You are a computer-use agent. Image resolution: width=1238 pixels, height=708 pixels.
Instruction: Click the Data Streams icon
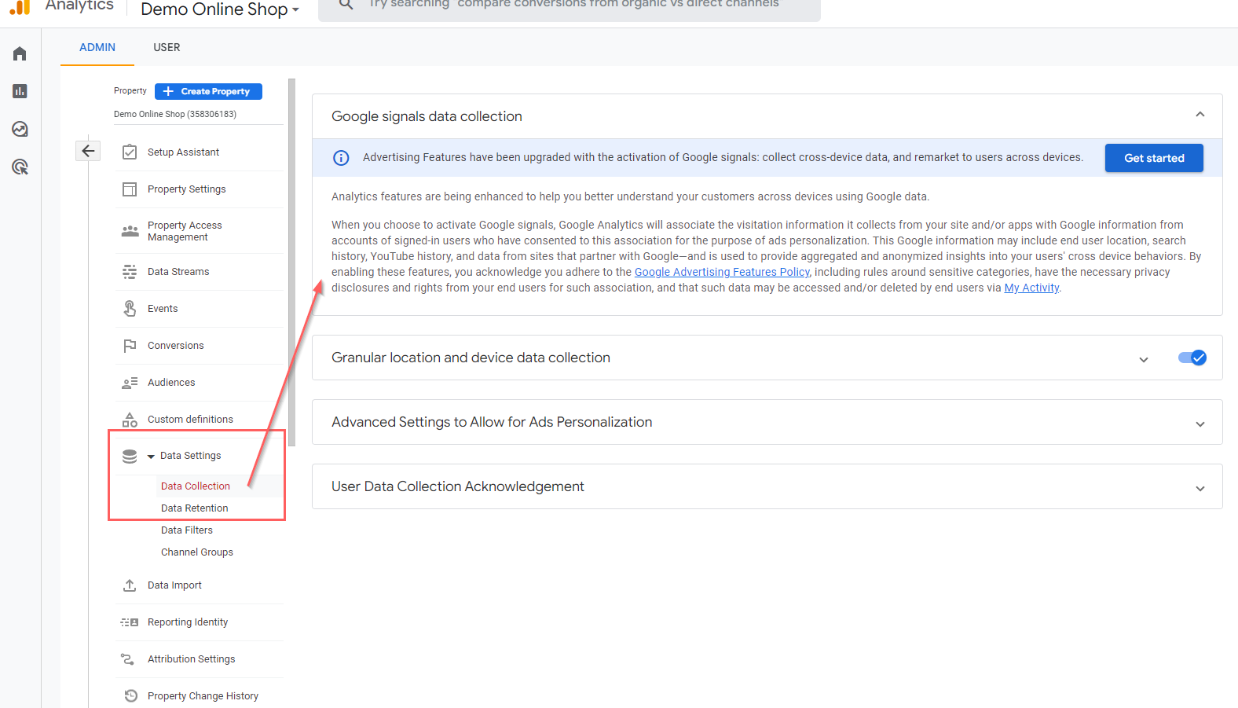pyautogui.click(x=130, y=272)
